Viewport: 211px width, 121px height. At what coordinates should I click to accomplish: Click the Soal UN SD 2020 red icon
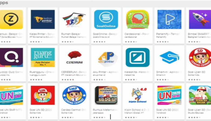click(x=43, y=95)
